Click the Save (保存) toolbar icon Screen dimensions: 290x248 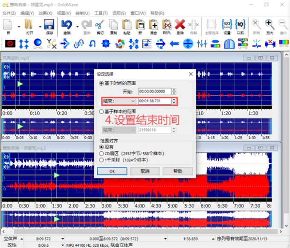click(49, 26)
